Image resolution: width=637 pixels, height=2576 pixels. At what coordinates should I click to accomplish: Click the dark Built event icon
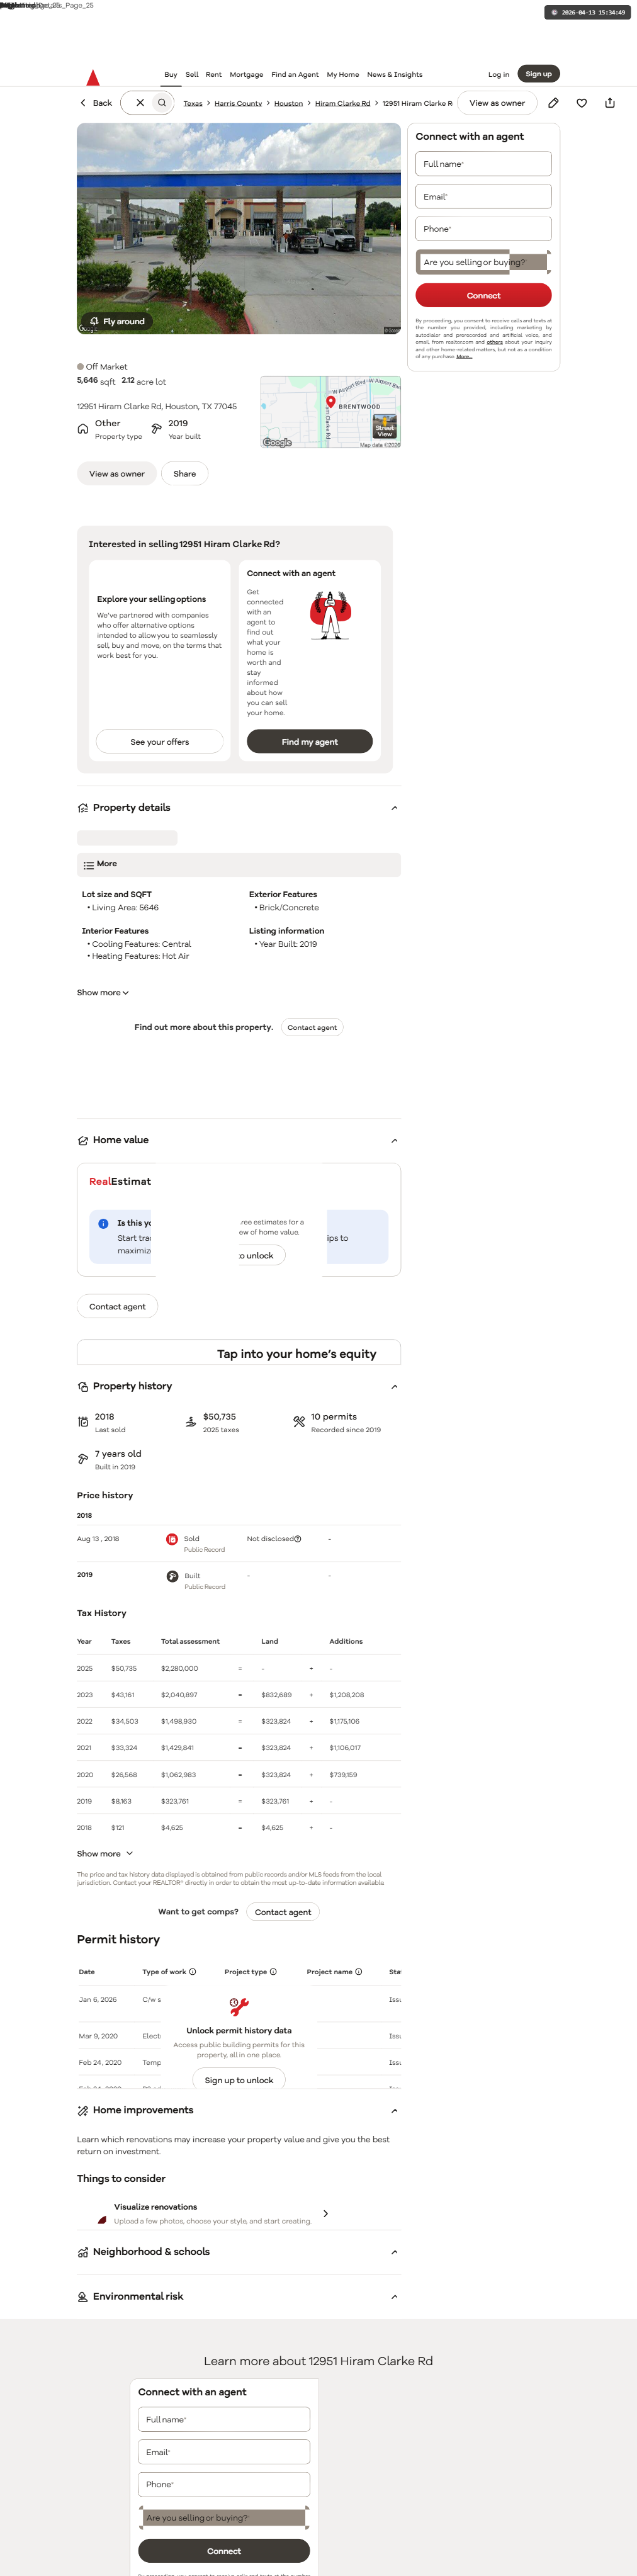pos(172,1576)
